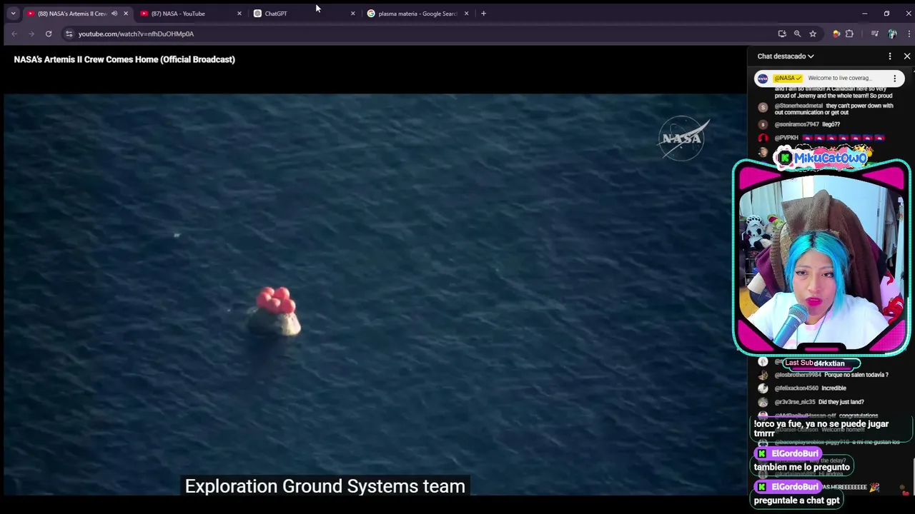The image size is (915, 514).
Task: View site information icon in address bar
Action: point(69,34)
